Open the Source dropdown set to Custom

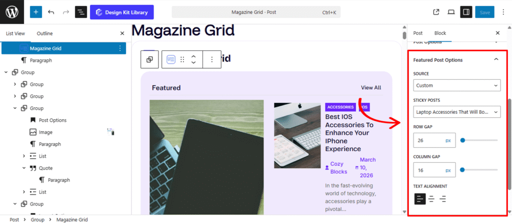pos(456,85)
